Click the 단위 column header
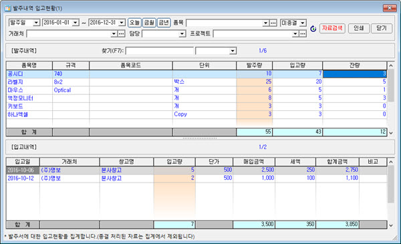401x244 pixels. pyautogui.click(x=205, y=66)
